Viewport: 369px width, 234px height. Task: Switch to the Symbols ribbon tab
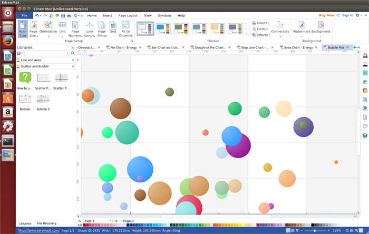(x=164, y=15)
